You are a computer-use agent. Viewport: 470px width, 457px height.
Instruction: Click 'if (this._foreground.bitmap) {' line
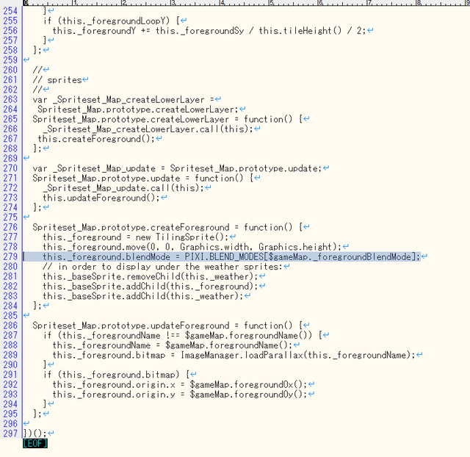tap(116, 375)
